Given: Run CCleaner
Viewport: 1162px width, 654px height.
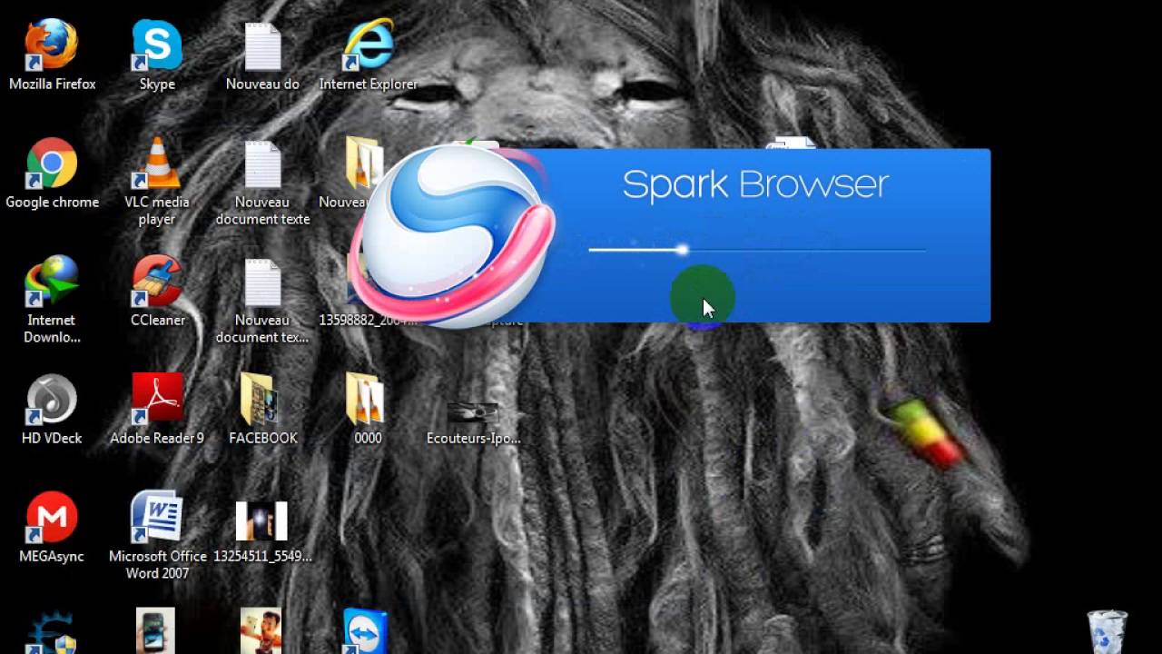Looking at the screenshot, I should coord(155,282).
